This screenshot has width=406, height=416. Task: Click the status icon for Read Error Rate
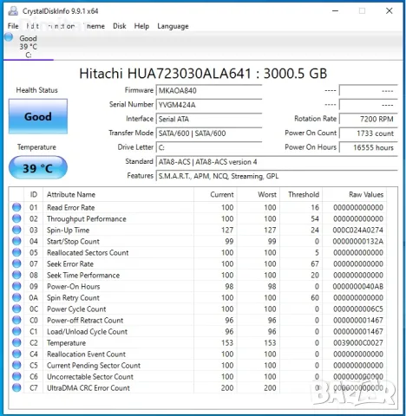tap(16, 207)
